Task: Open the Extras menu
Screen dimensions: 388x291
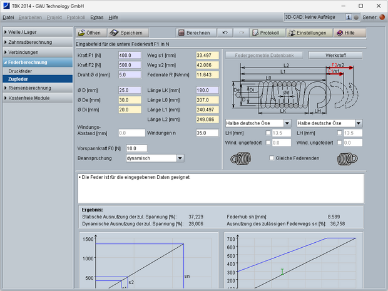Action: (x=96, y=18)
